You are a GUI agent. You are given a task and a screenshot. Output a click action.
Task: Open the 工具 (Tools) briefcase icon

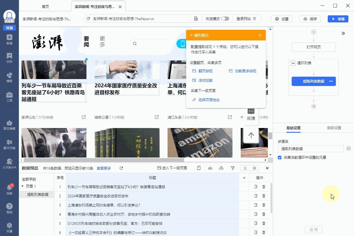click(9, 95)
